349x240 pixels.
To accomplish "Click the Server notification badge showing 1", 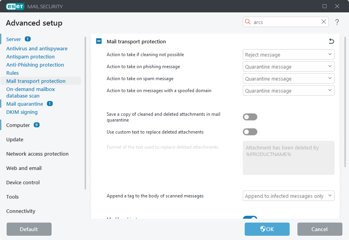I will pyautogui.click(x=28, y=39).
